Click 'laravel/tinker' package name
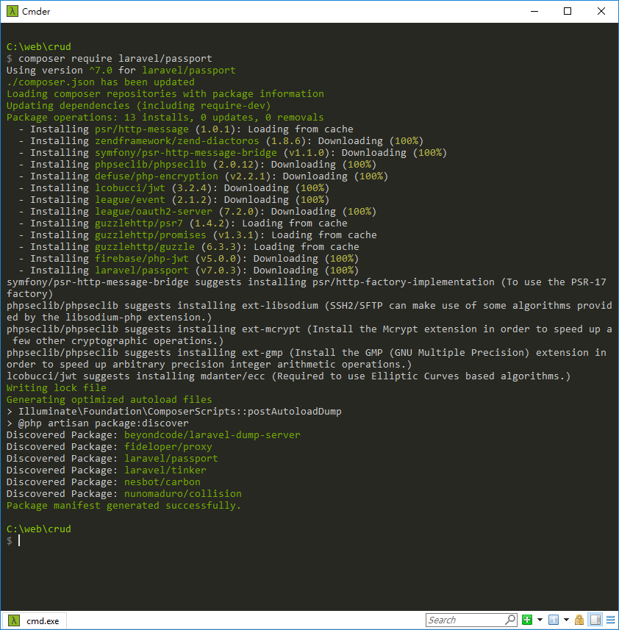This screenshot has width=619, height=630. [x=165, y=470]
